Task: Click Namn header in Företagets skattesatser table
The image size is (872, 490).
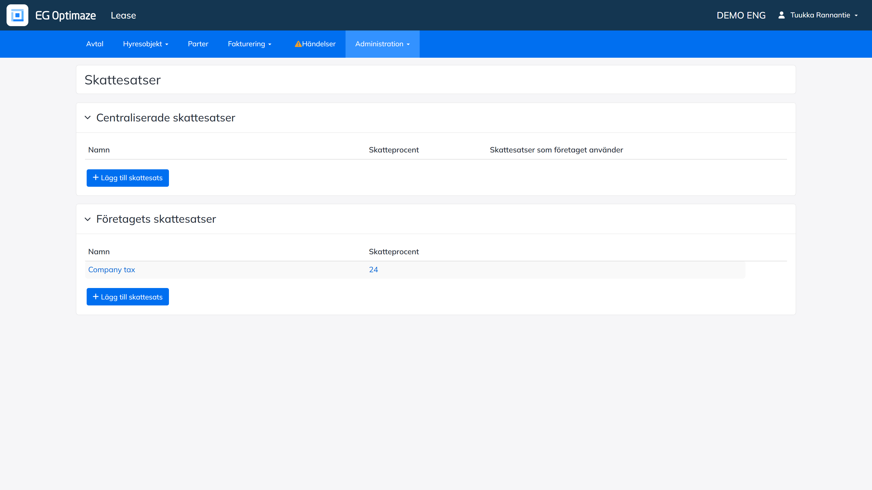Action: tap(99, 252)
